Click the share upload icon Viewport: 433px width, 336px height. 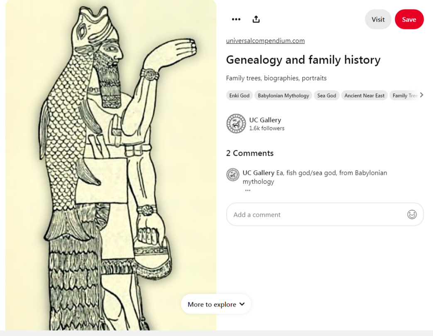(256, 20)
